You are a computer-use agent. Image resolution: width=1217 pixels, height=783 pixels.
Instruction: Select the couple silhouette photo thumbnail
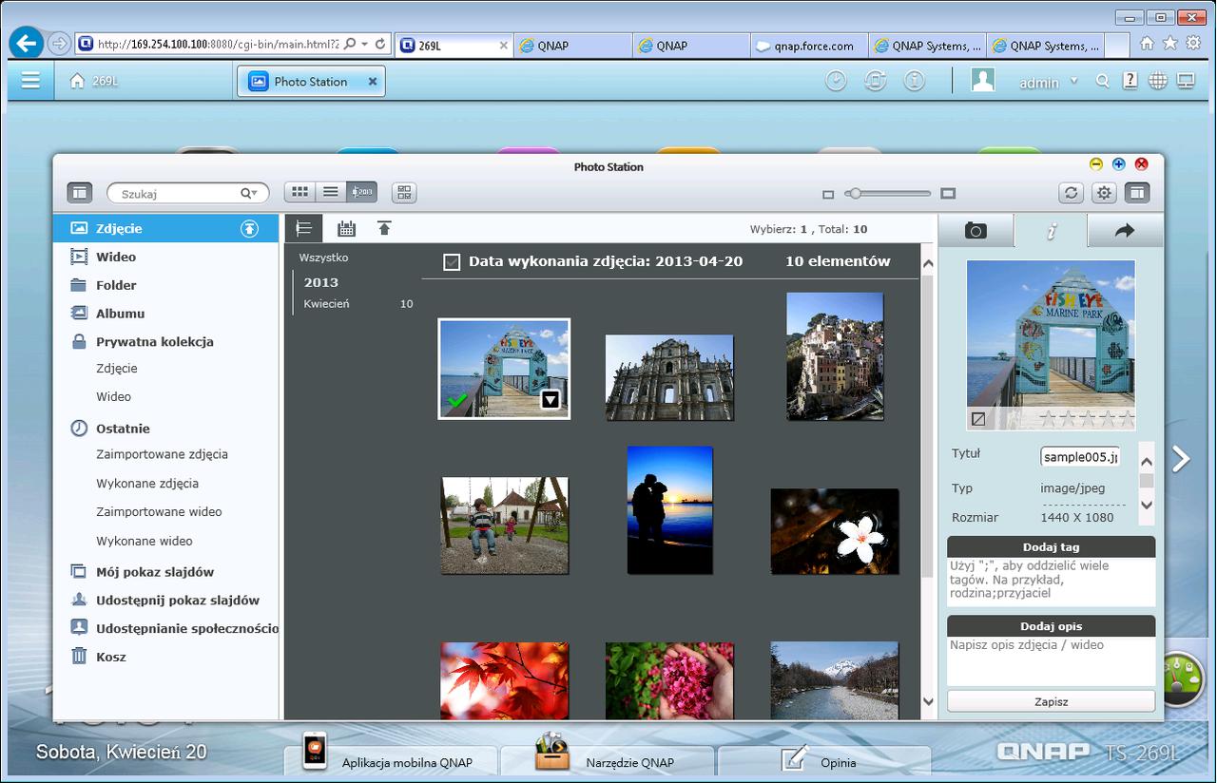click(x=670, y=510)
